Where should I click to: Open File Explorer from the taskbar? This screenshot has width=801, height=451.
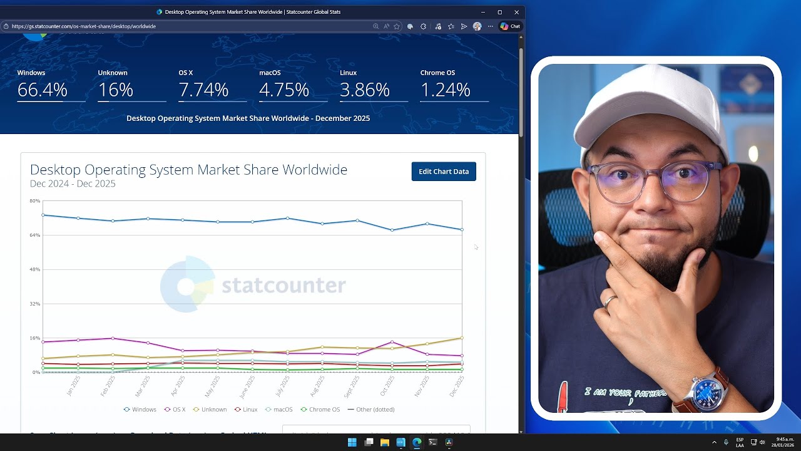coord(385,442)
